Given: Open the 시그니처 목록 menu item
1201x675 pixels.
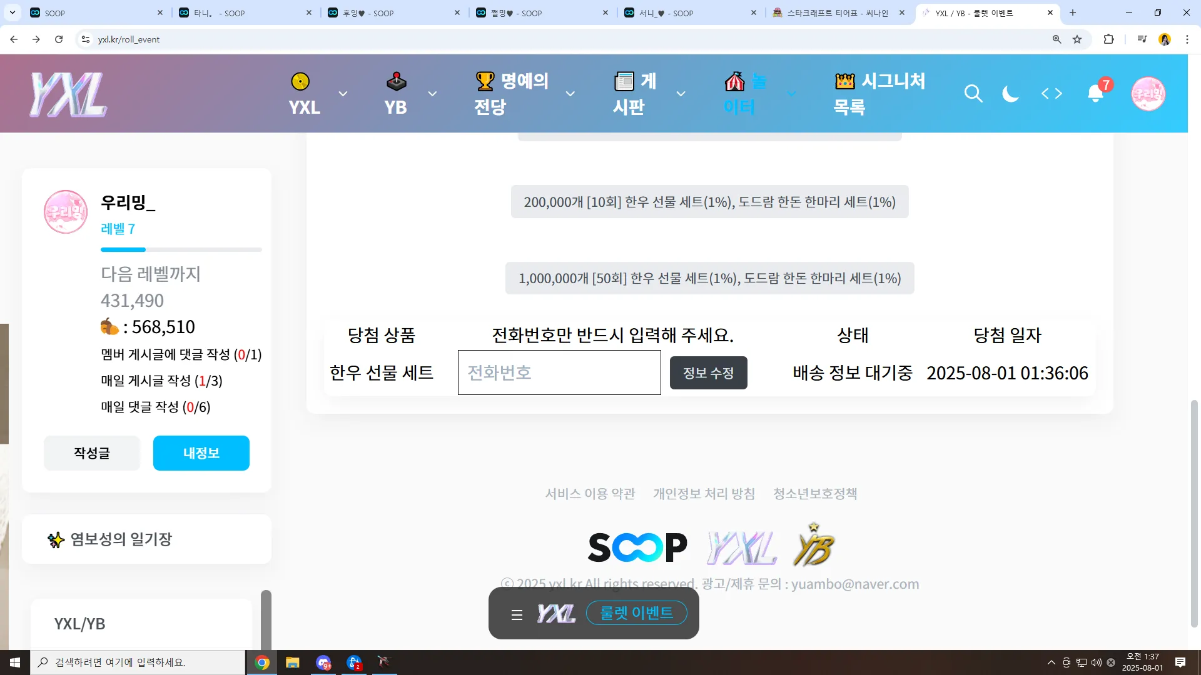Looking at the screenshot, I should [879, 94].
